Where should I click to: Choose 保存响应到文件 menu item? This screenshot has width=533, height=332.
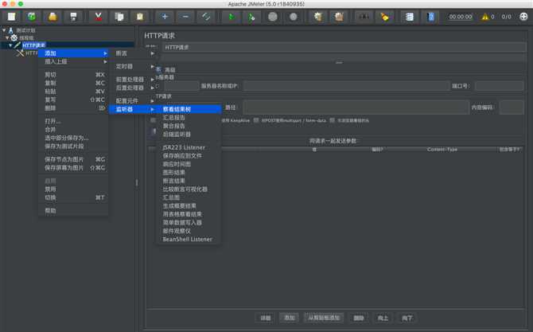pyautogui.click(x=189, y=155)
